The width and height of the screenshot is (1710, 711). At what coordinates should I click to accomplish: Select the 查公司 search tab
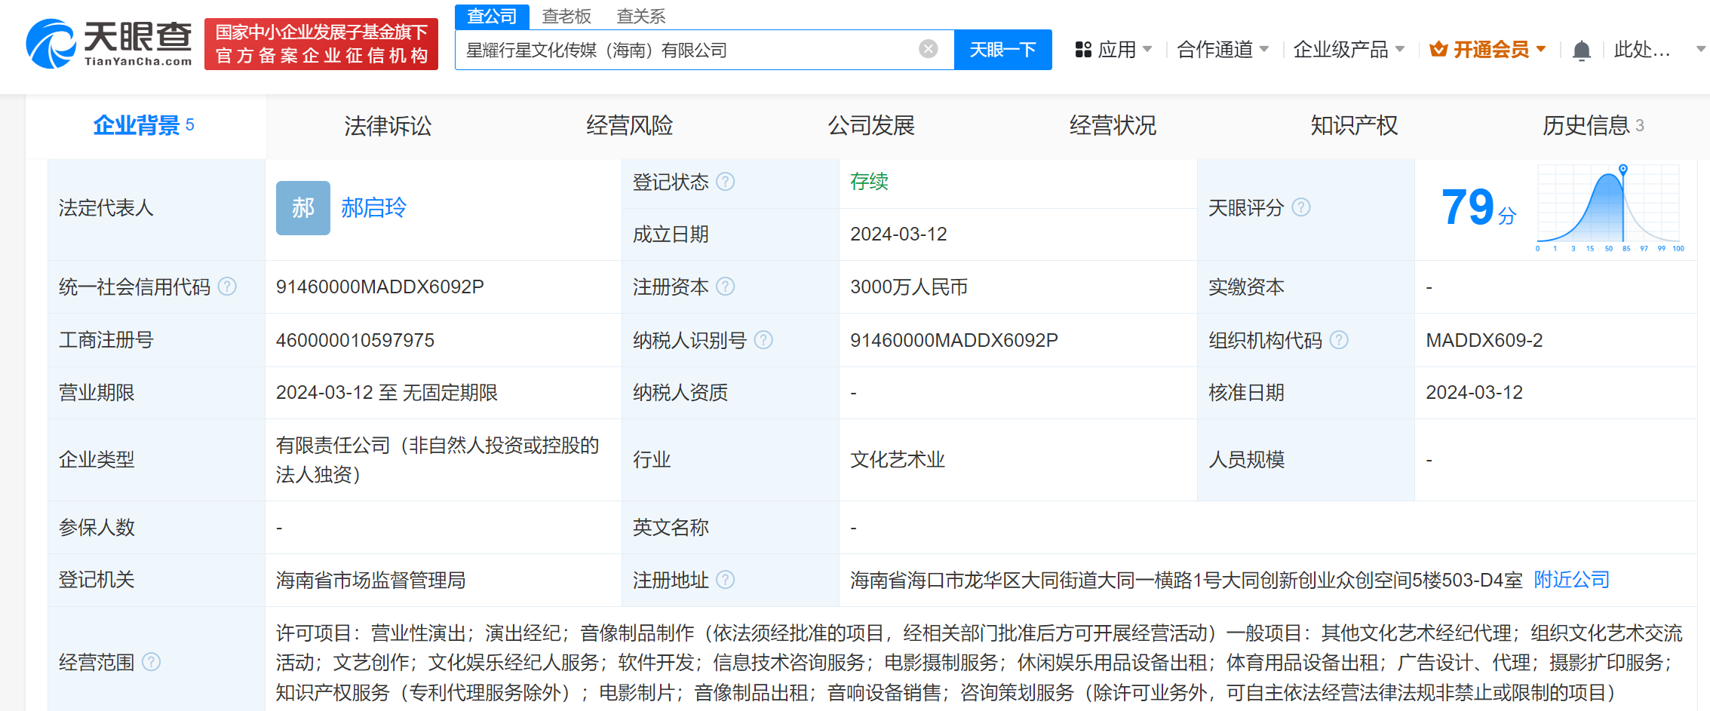pyautogui.click(x=492, y=16)
